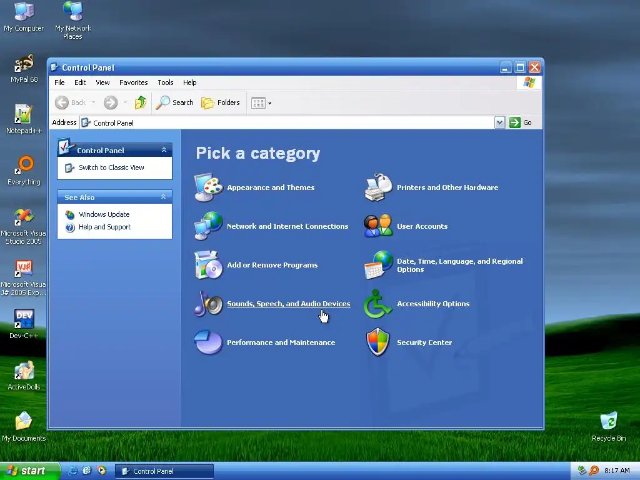Open the Network and Internet Connections globe icon

click(x=209, y=226)
